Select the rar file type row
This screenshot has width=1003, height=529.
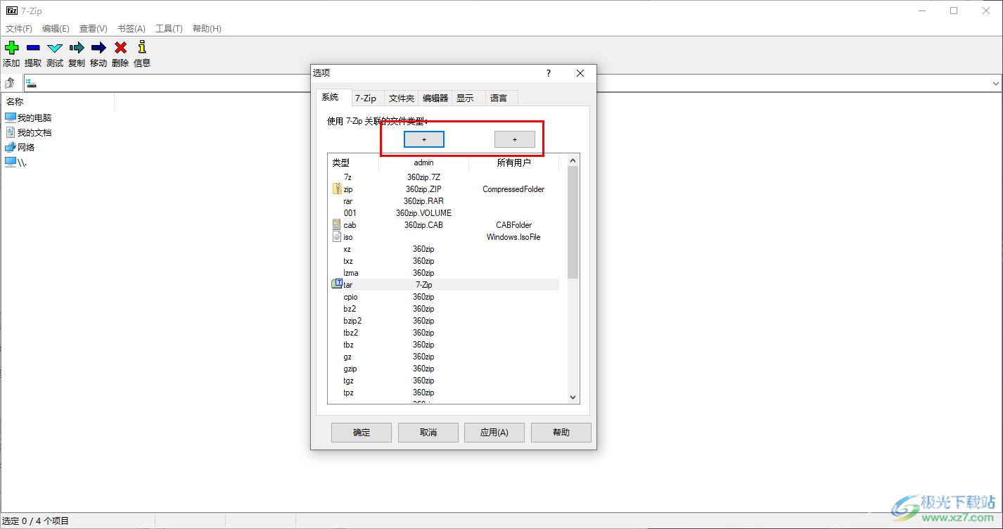point(445,201)
